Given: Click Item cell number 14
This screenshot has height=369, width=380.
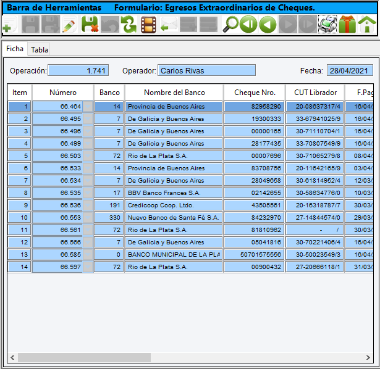Looking at the screenshot, I should (19, 267).
